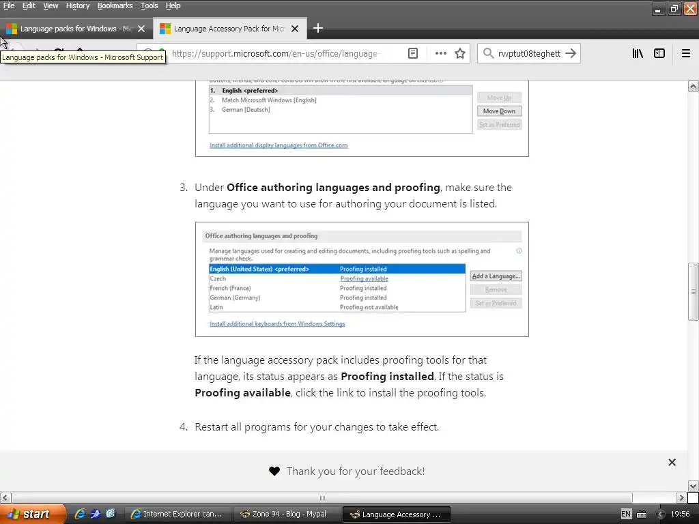
Task: Open the hamburger application menu
Action: tap(686, 53)
